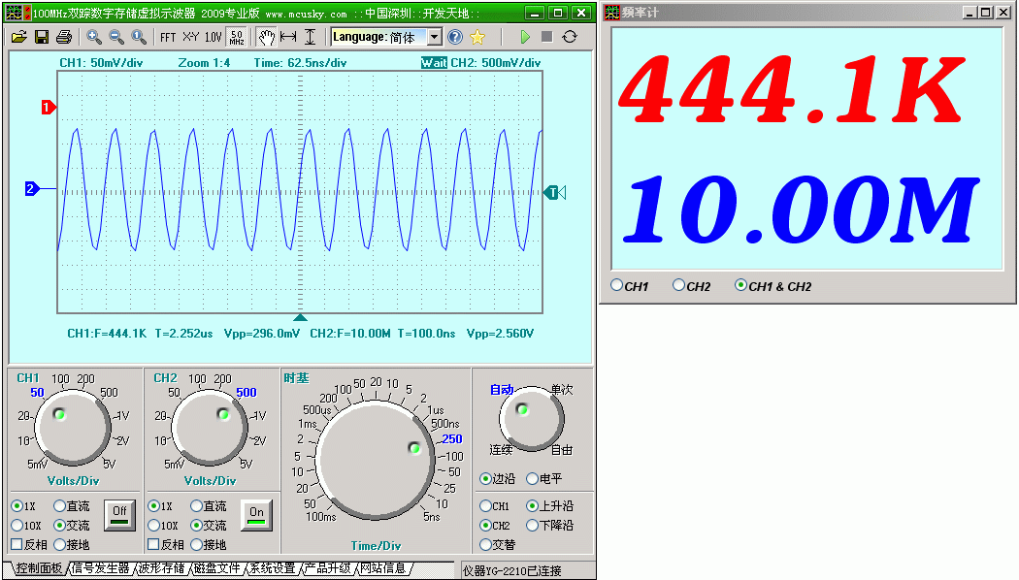Start acquisition with the green play icon
This screenshot has width=1019, height=580.
[x=524, y=37]
